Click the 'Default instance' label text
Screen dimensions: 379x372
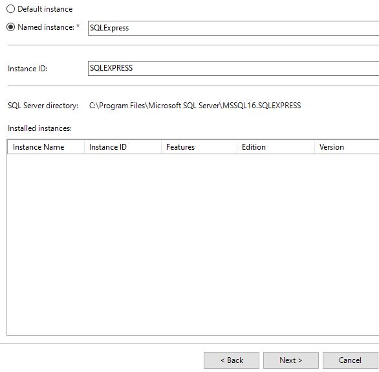pos(45,9)
